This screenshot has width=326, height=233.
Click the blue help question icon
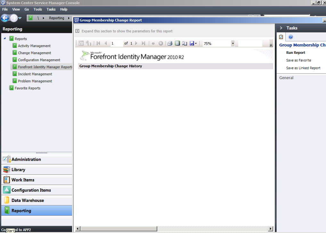coord(291,37)
